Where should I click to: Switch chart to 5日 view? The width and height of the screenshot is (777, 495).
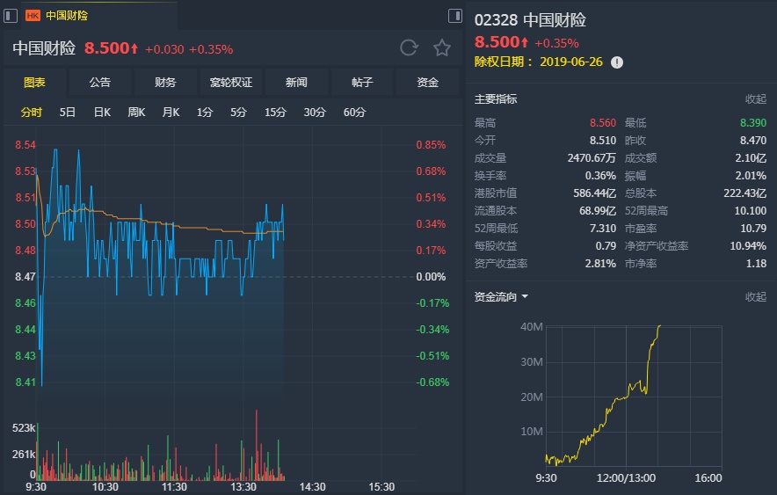click(x=68, y=113)
